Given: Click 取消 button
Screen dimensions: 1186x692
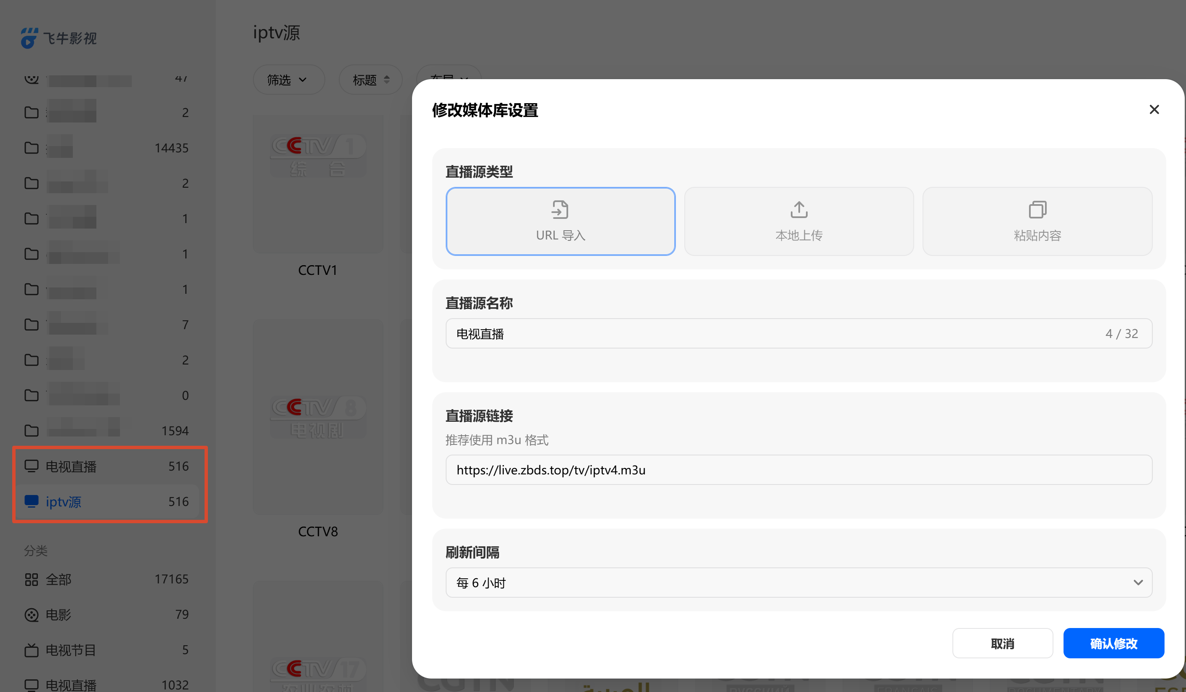Looking at the screenshot, I should (1003, 643).
